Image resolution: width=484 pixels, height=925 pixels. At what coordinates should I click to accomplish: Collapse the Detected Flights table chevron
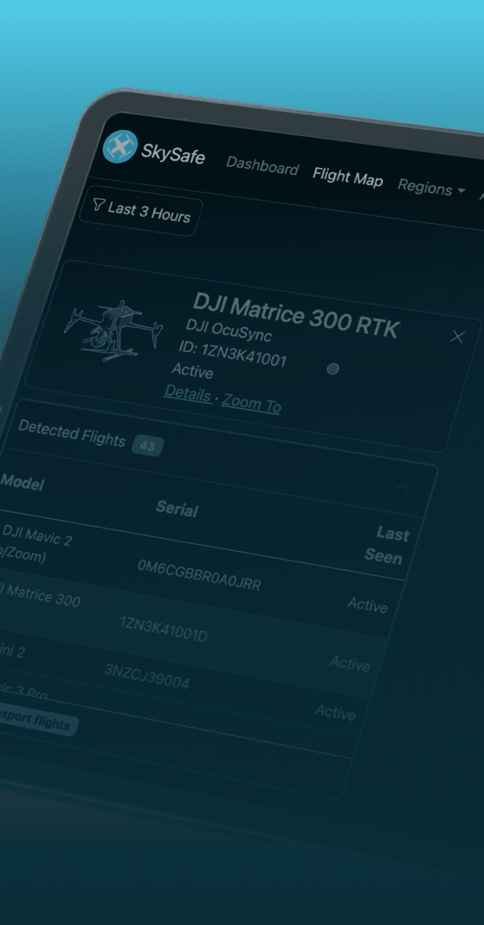click(401, 488)
